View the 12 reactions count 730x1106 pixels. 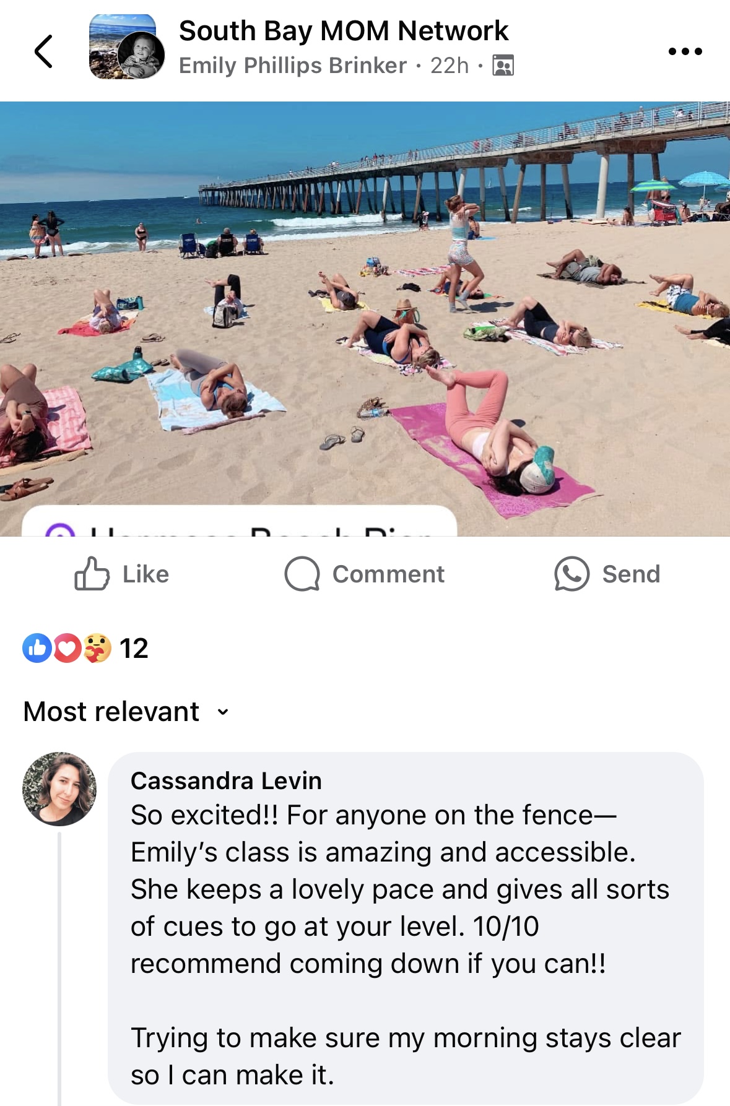134,648
